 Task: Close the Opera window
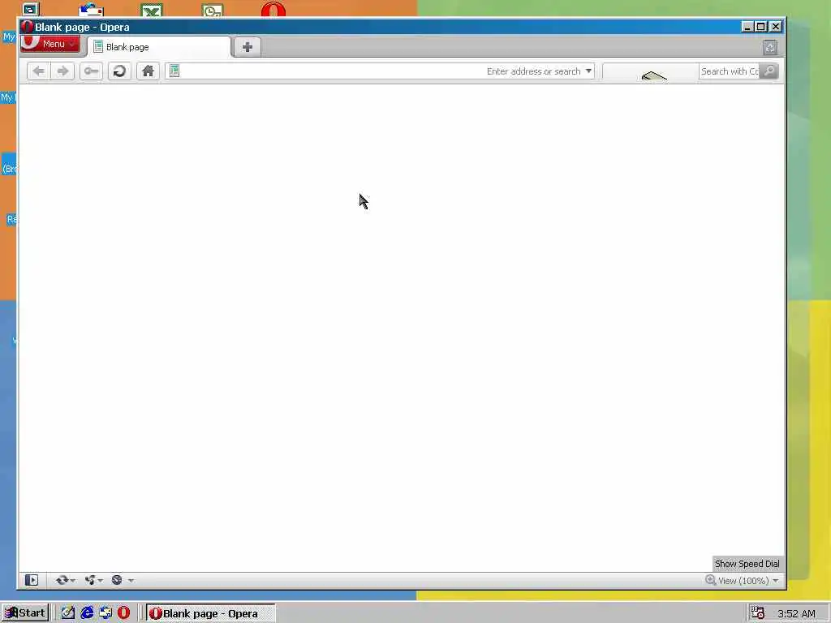[775, 27]
